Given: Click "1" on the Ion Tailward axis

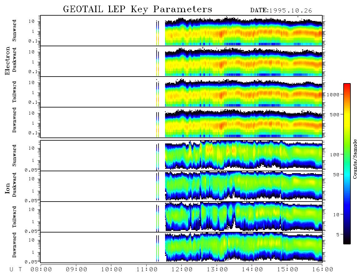Looking at the screenshot, I should [33, 222].
